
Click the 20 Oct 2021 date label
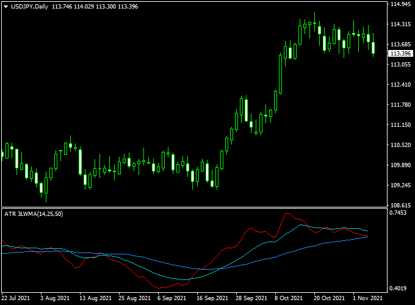click(329, 298)
